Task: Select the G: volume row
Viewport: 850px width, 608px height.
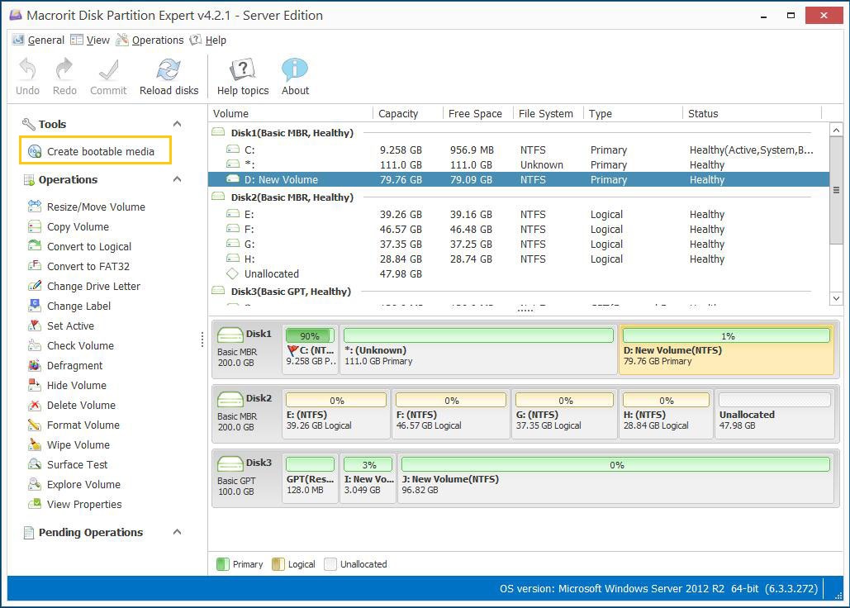Action: click(519, 245)
